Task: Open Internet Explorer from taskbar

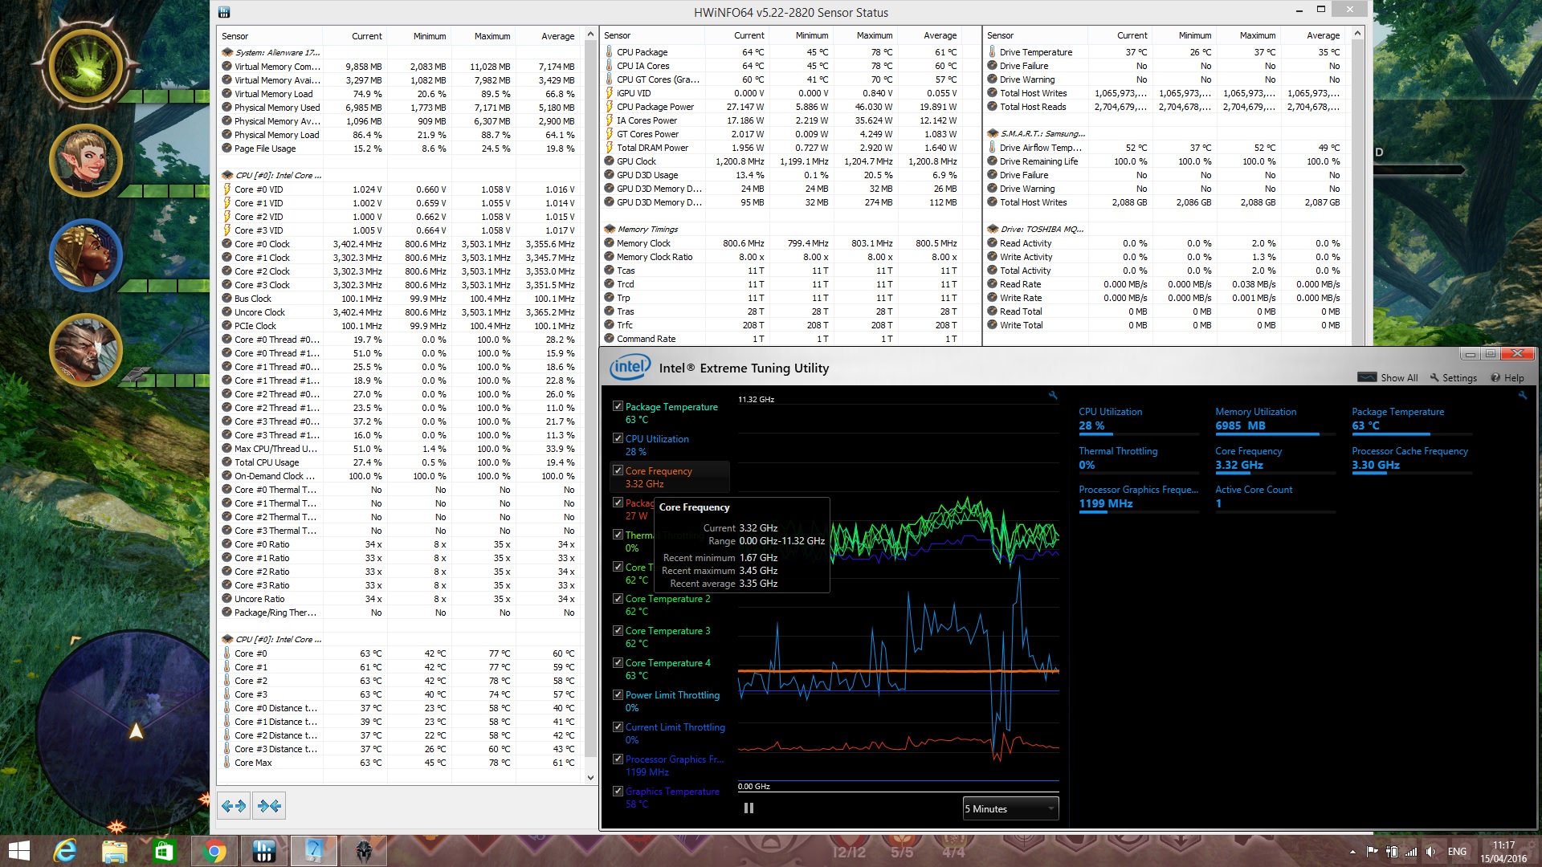Action: coord(64,851)
